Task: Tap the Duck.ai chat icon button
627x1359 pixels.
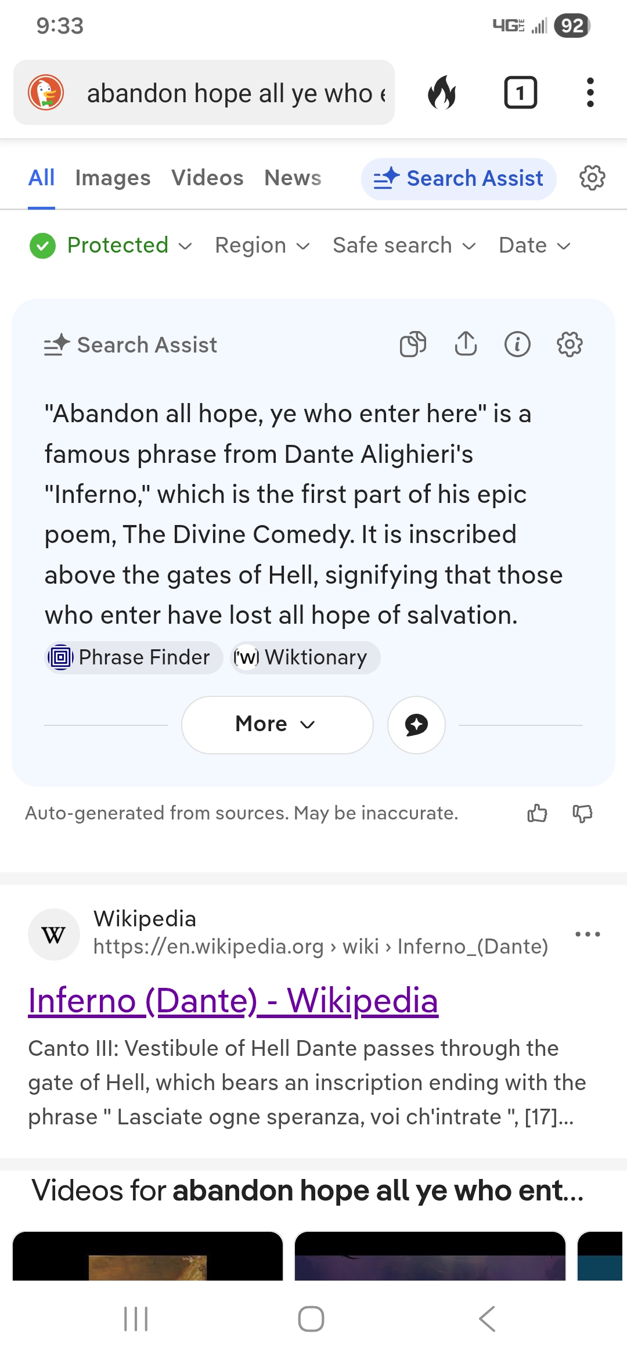Action: tap(416, 725)
